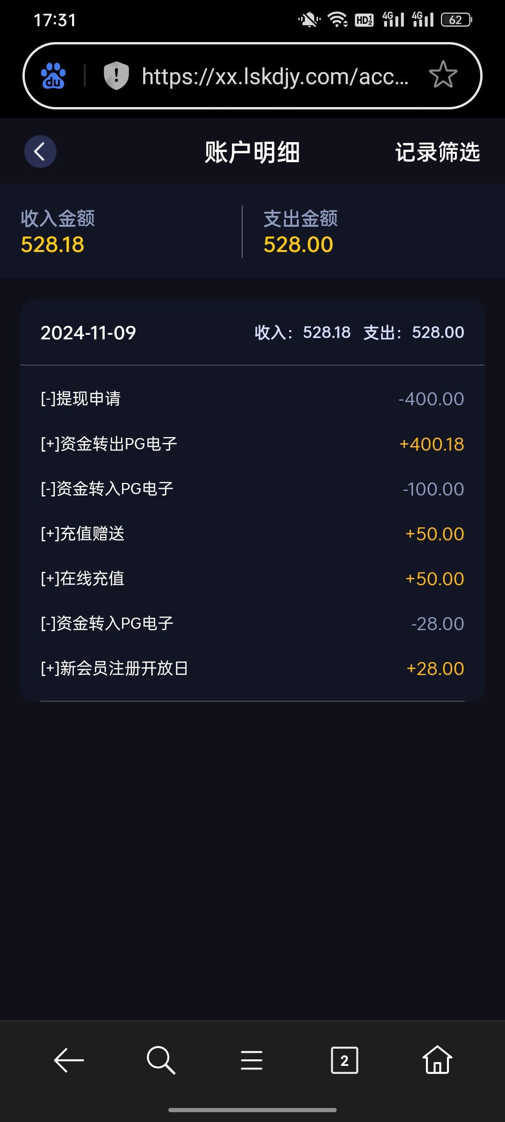Tap the 充值赠送 +50.00 entry
Screen dimensions: 505x1122
pyautogui.click(x=252, y=533)
